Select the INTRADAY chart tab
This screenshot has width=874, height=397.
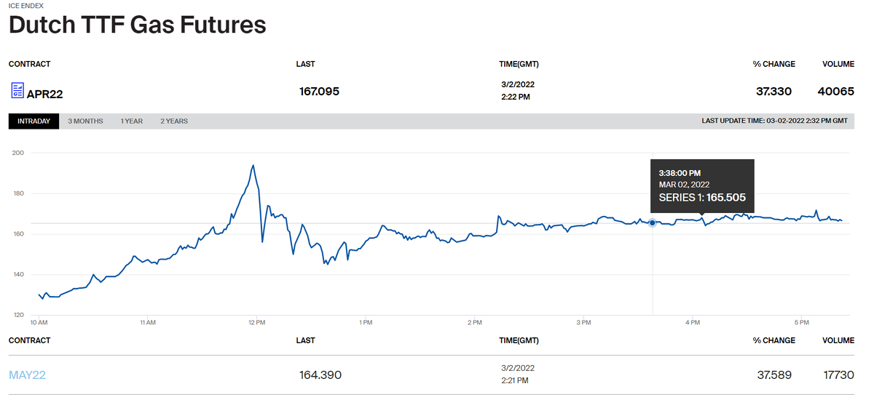[34, 121]
